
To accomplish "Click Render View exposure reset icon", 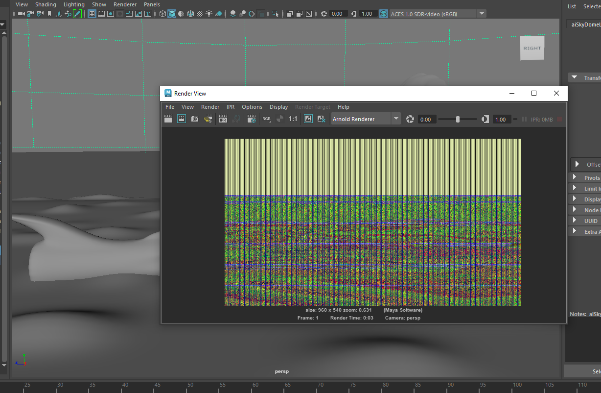I will coord(410,119).
